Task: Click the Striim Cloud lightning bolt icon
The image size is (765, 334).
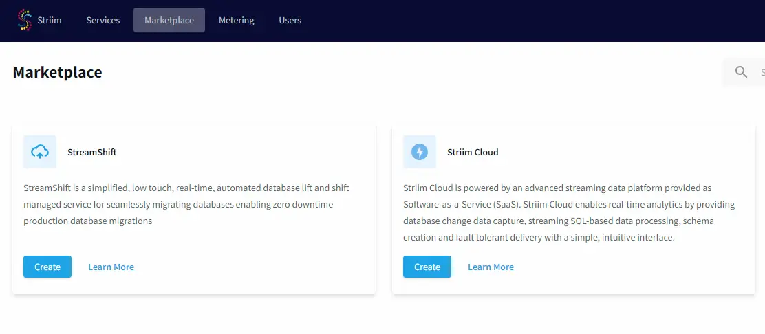Action: pos(420,152)
